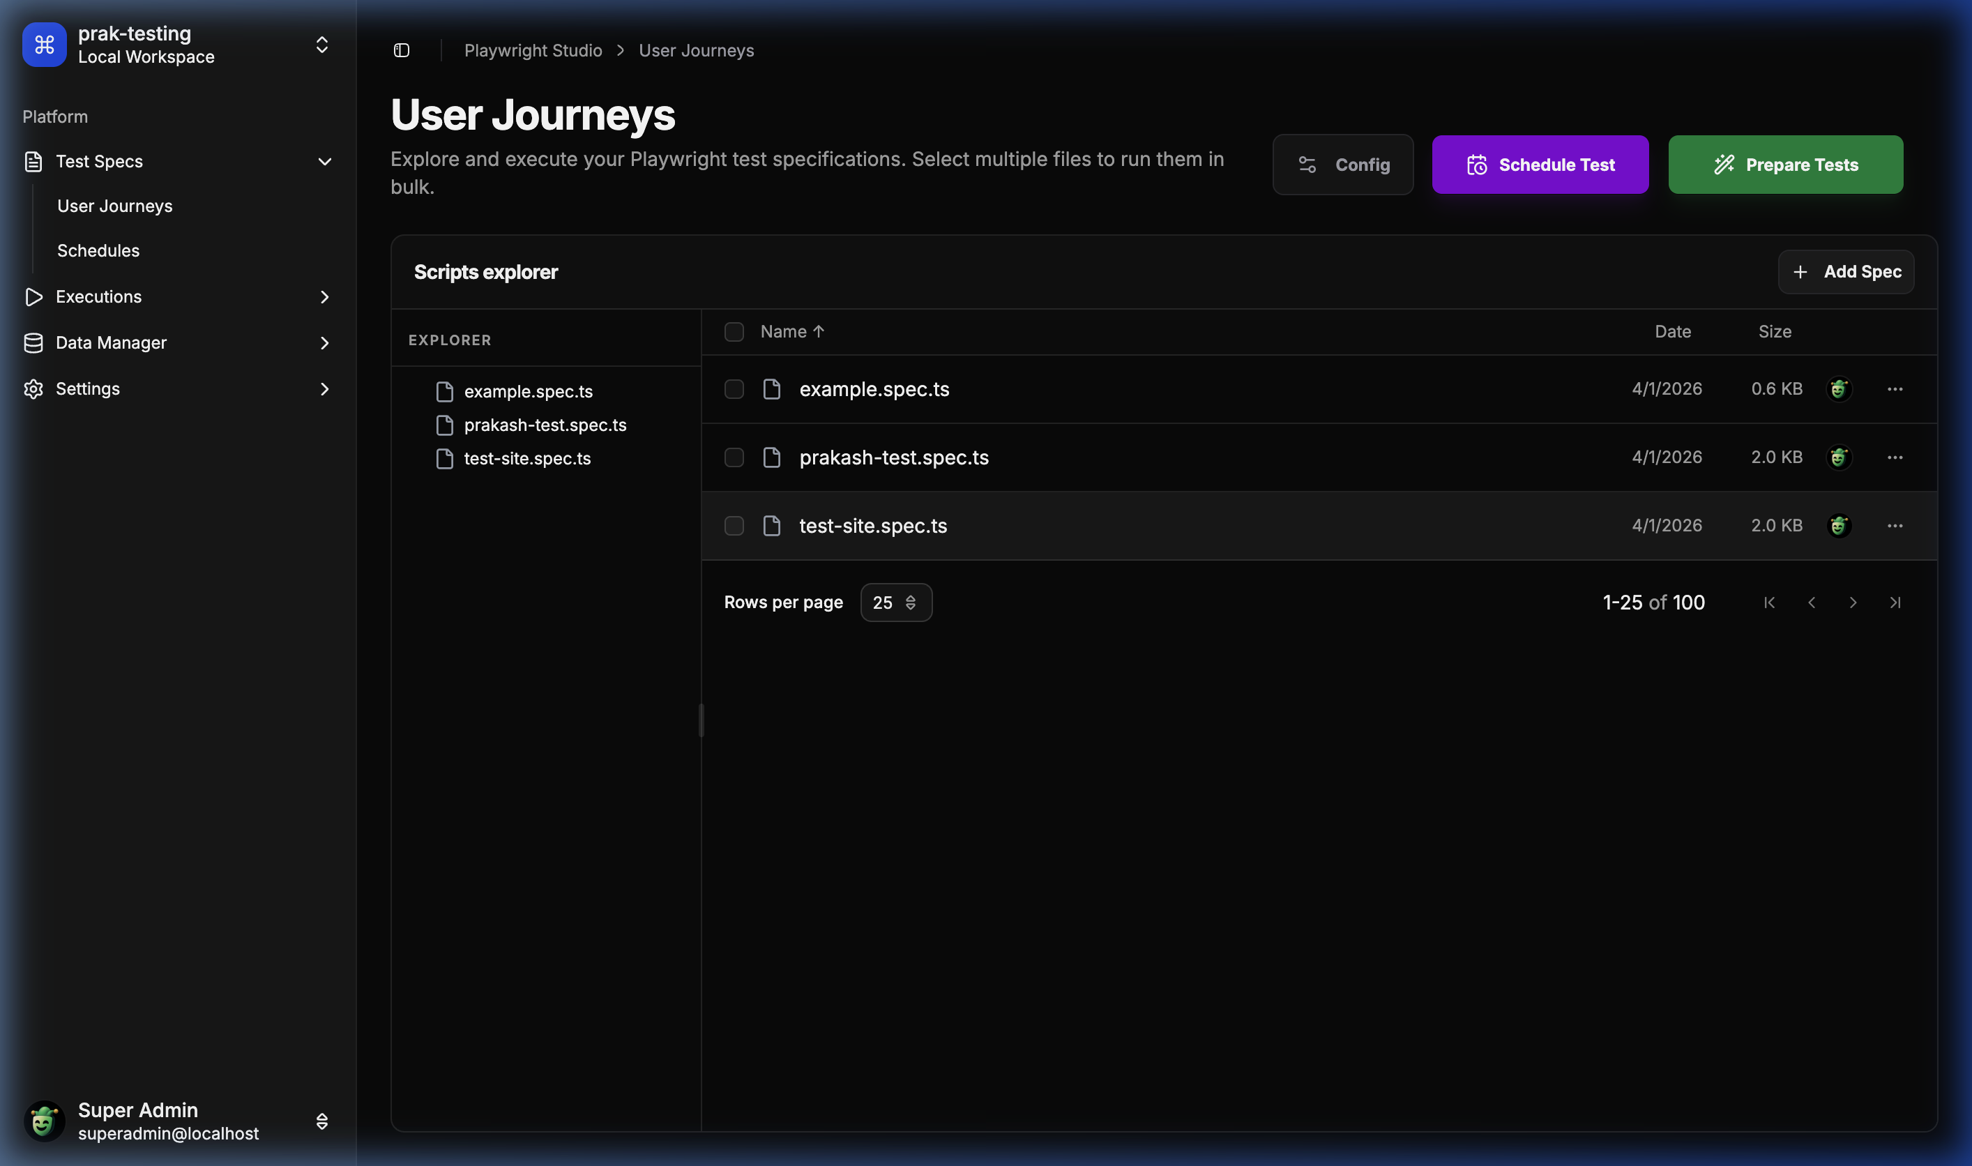1972x1166 pixels.
Task: Click the Data Manager menu label
Action: (x=111, y=342)
